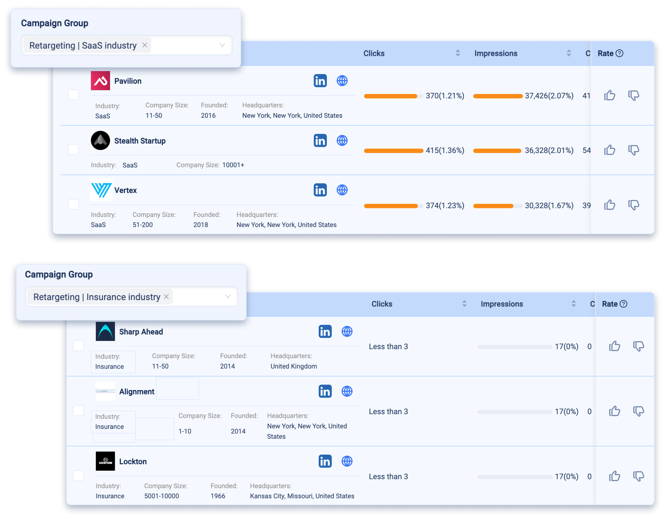The height and width of the screenshot is (523, 672).
Task: Open the Lockton company name
Action: 133,461
